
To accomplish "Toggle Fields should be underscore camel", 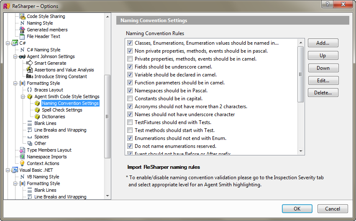I will (x=130, y=67).
